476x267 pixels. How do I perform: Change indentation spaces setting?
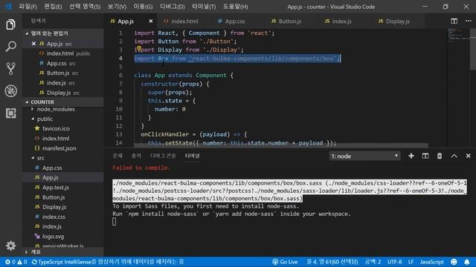click(373, 262)
